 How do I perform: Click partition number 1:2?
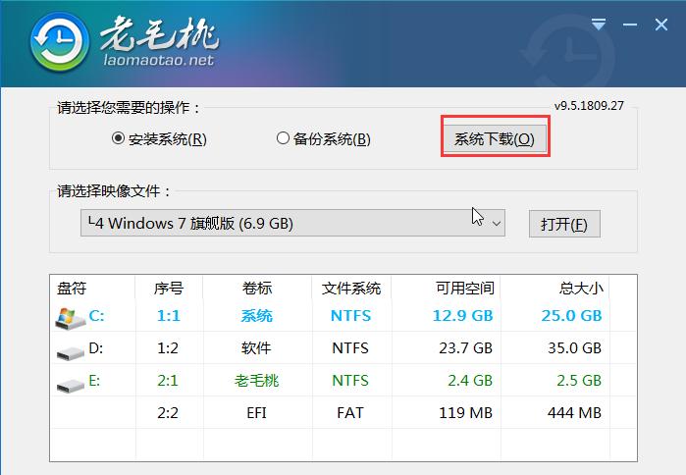tap(168, 347)
